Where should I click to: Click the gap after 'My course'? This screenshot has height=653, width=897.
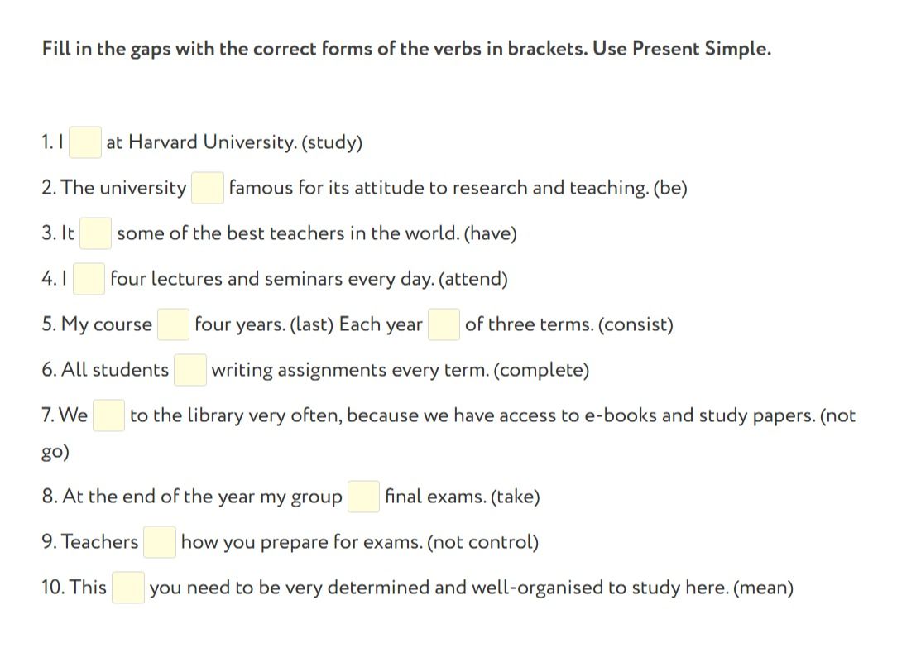tap(173, 324)
